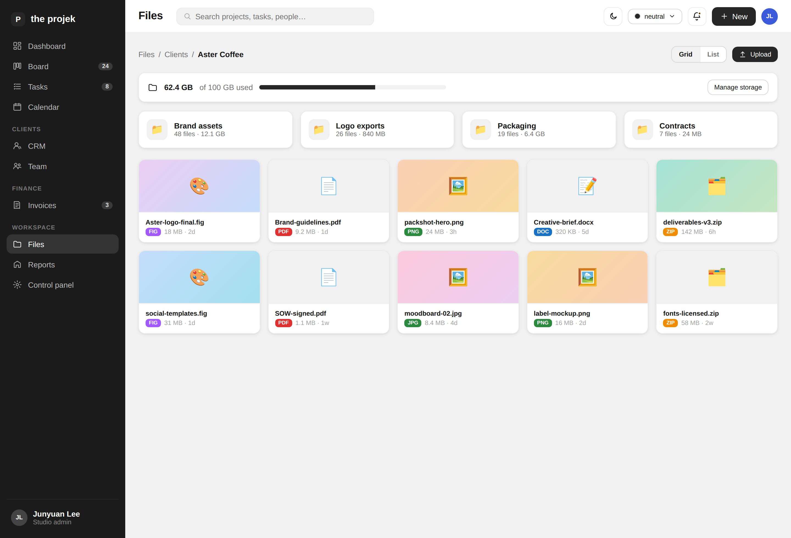Select the Files folder icon in sidebar

point(17,244)
